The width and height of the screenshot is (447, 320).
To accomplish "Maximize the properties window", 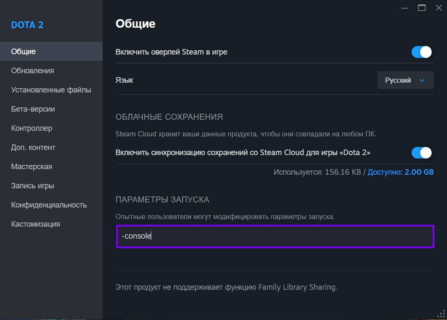I will [422, 8].
